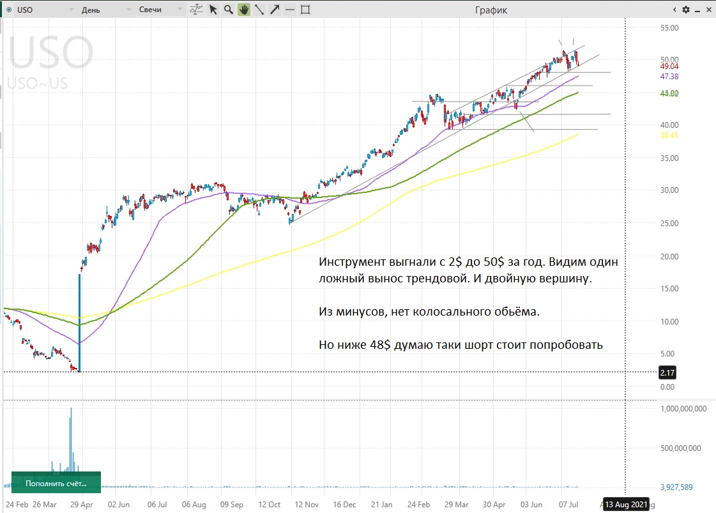Click the 29 Apr date label on the time axis
This screenshot has width=716, height=513.
[81, 504]
